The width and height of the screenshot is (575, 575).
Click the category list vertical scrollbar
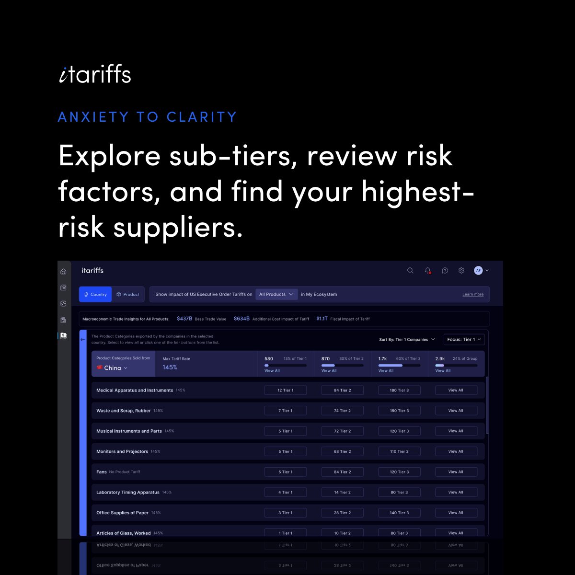tap(487, 405)
